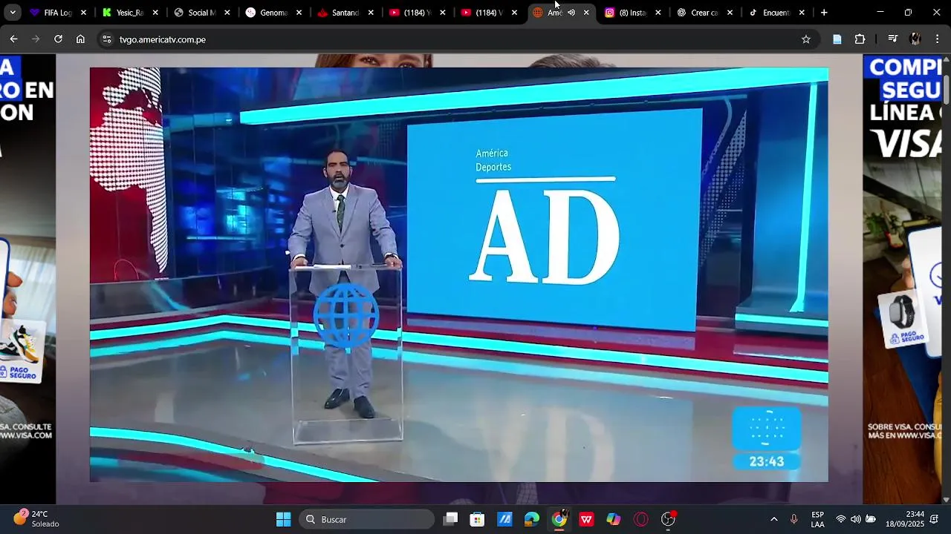Switch to the Genoma tab
The image size is (951, 534).
(273, 13)
